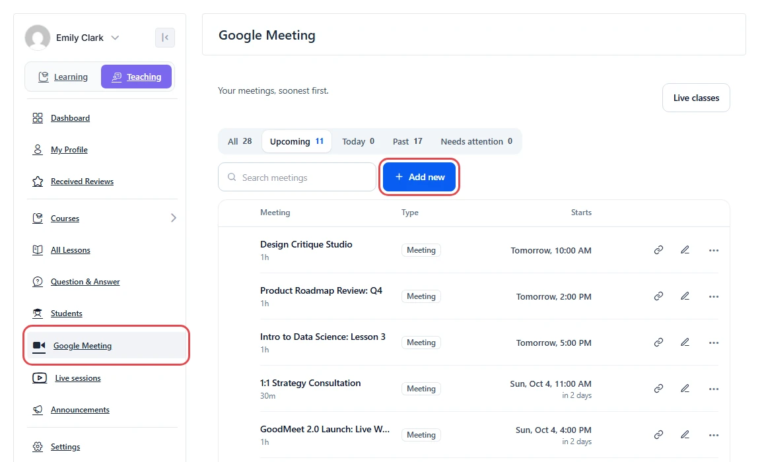The height and width of the screenshot is (462, 762).
Task: Open the Students page
Action: pyautogui.click(x=67, y=313)
